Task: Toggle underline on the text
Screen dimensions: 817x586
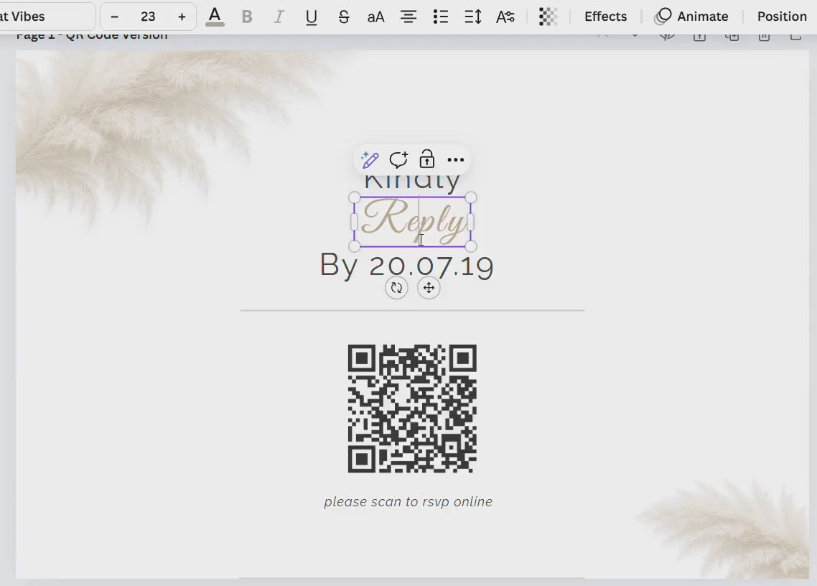Action: point(312,17)
